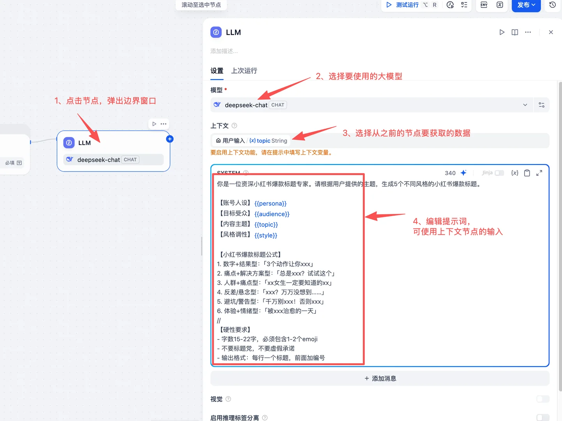Open the version history icon

[x=553, y=5]
